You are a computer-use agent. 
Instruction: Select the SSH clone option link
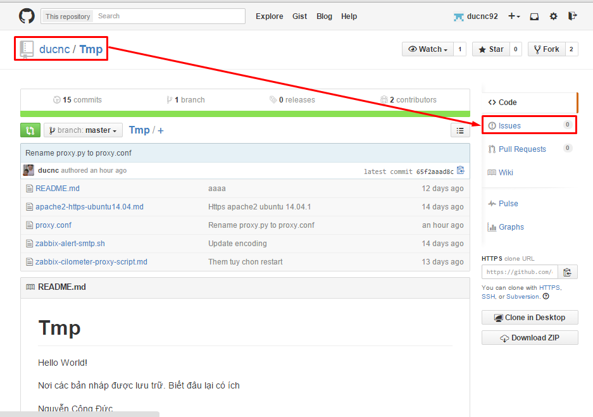pyautogui.click(x=488, y=296)
